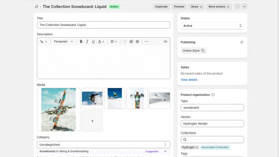Click the View details link
This screenshot has height=157, width=279.
[x=189, y=80]
